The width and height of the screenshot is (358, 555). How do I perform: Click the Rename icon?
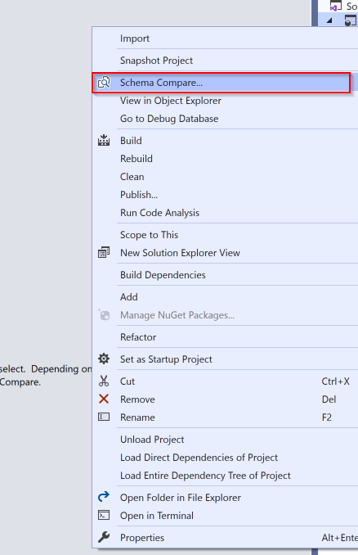pos(104,417)
